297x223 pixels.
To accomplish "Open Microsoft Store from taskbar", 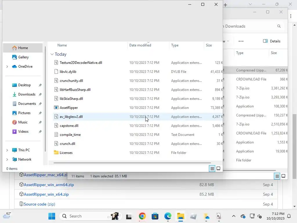I will [x=155, y=216].
